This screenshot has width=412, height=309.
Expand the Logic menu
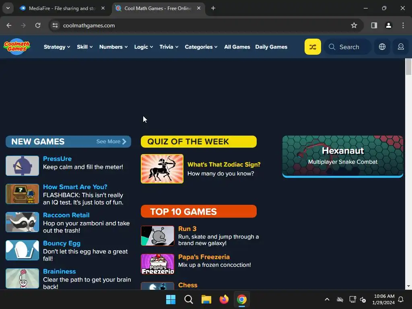coord(144,47)
